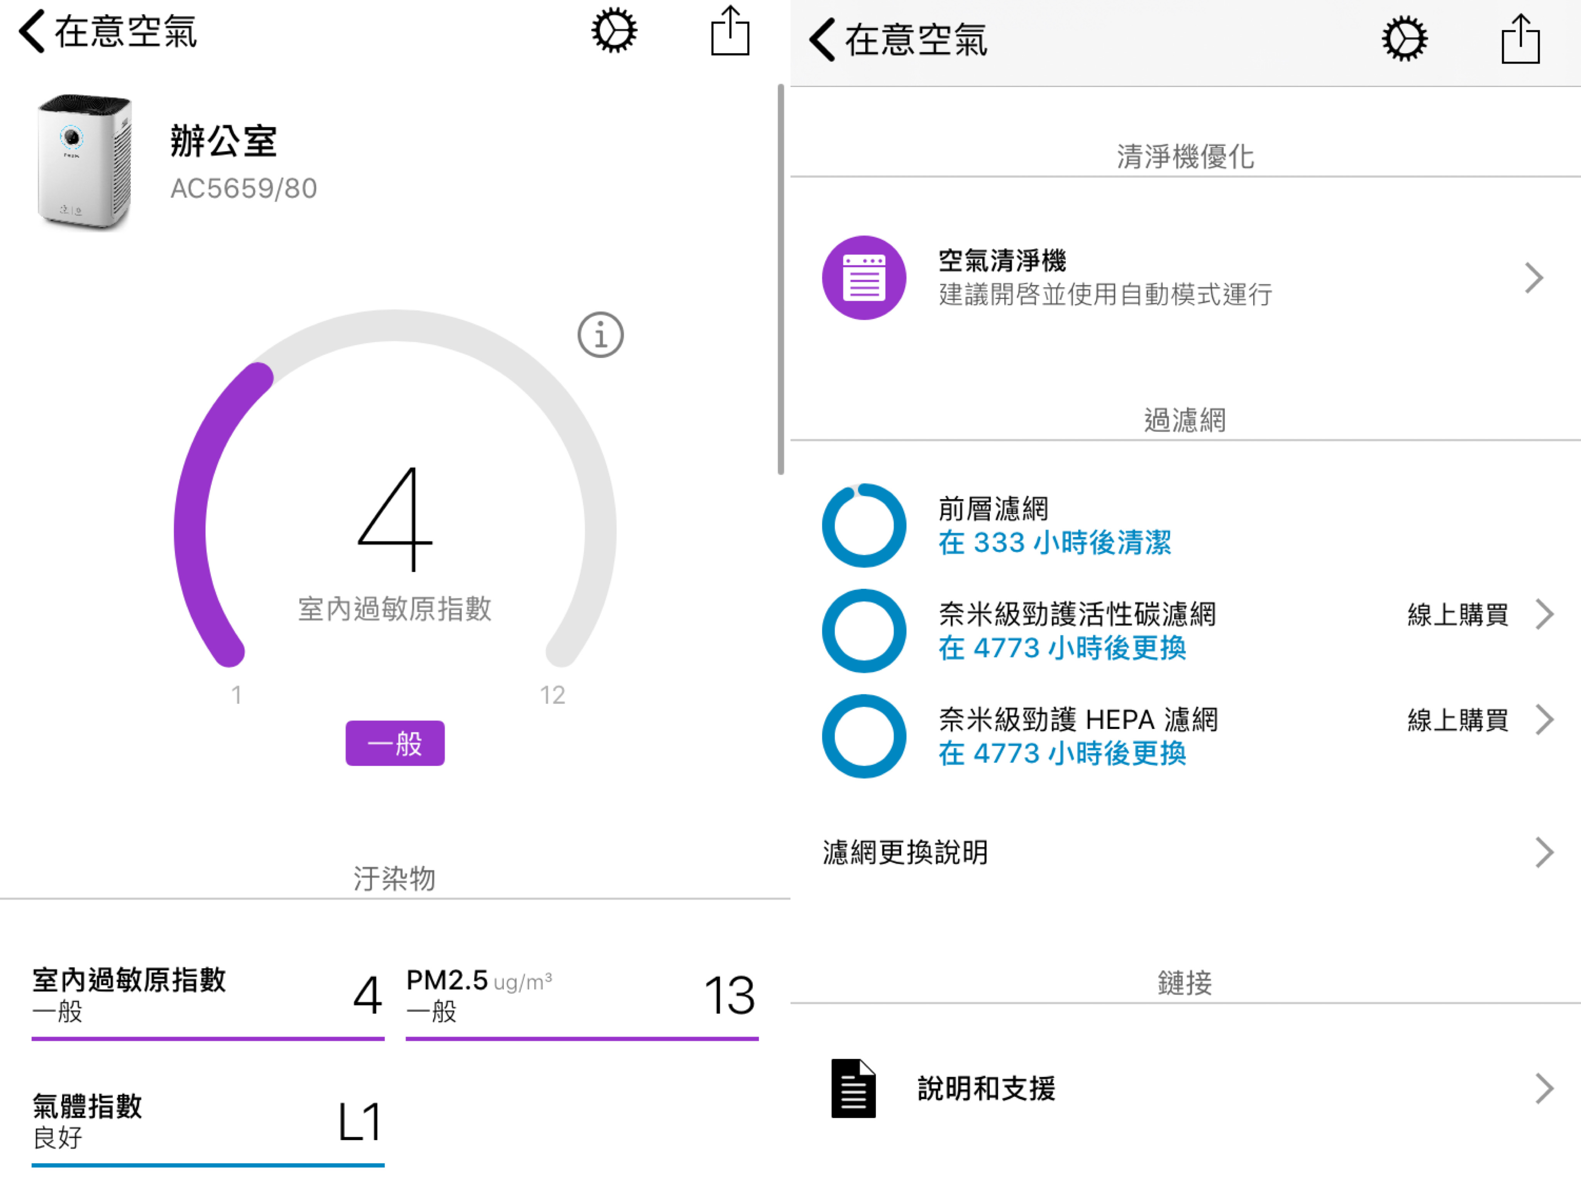This screenshot has width=1581, height=1186.
Task: Open settings gear in right screen header
Action: click(x=1404, y=39)
